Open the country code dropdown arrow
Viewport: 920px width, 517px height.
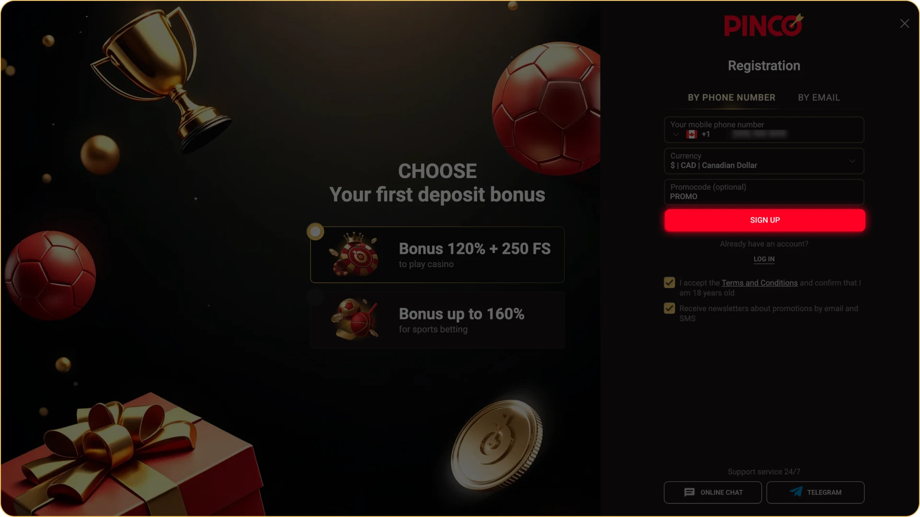click(676, 135)
